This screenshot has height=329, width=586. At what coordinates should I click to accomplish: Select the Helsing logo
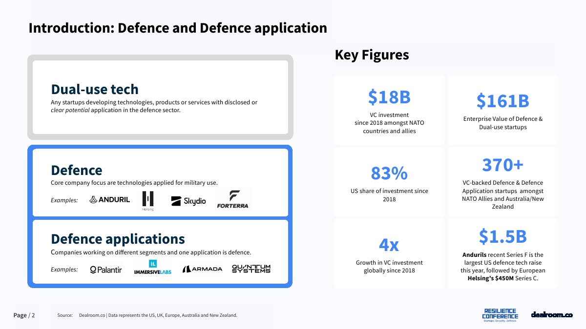(x=148, y=200)
